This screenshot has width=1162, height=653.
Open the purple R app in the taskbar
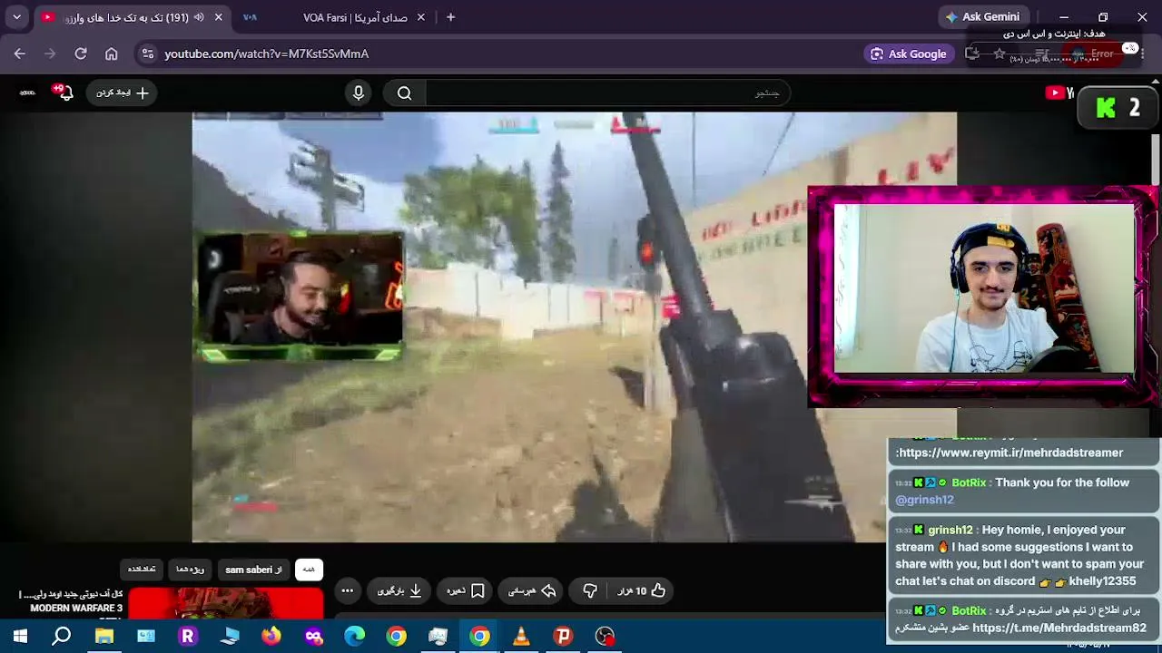click(x=188, y=637)
